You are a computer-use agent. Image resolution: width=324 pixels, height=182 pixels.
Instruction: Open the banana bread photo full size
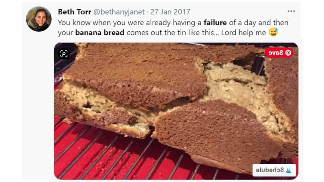176,111
